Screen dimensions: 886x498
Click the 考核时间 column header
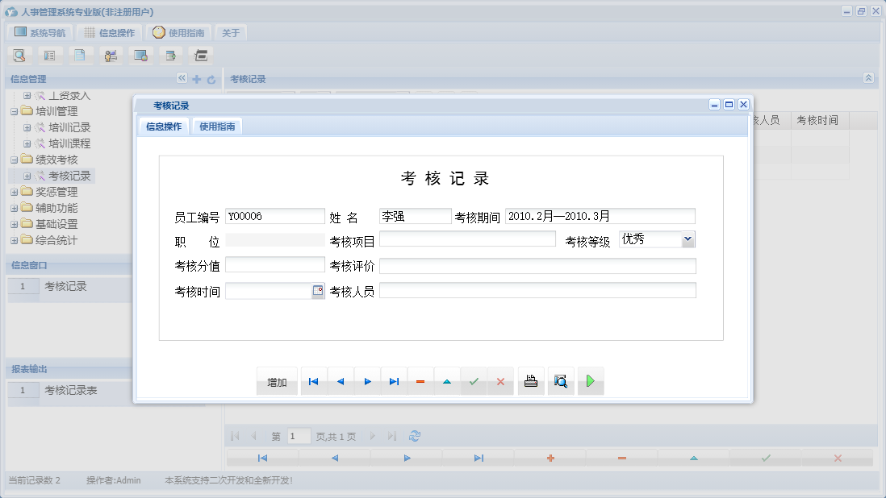tap(819, 120)
